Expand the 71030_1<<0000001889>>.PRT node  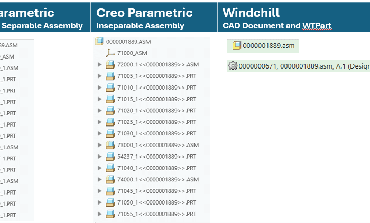99,133
